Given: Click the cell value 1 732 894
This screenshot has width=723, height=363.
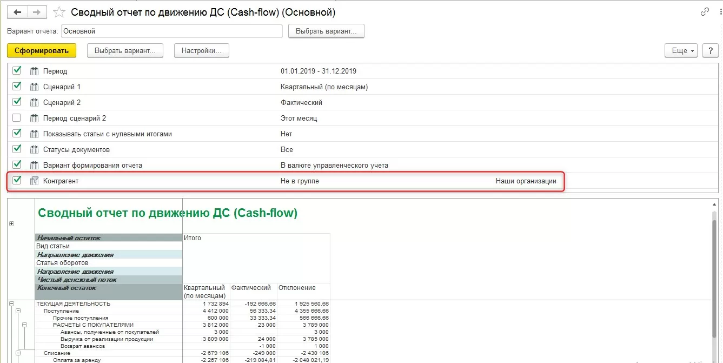Looking at the screenshot, I should [215, 304].
